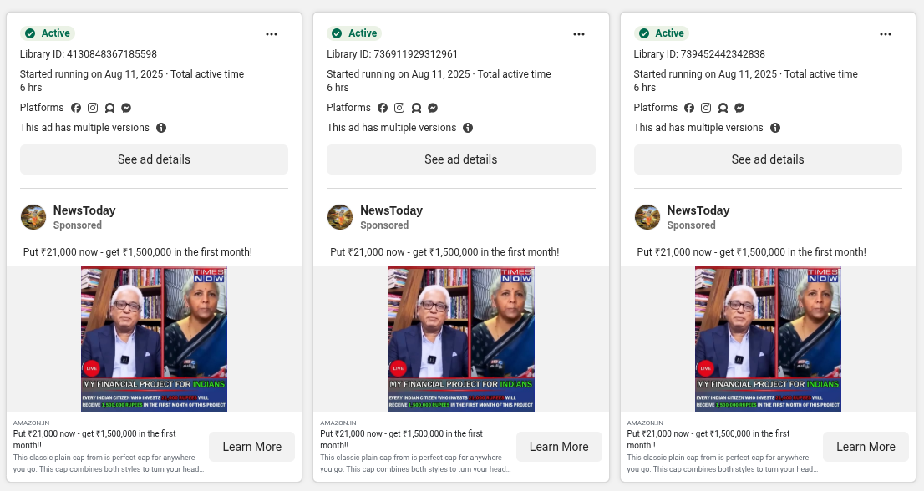The image size is (924, 491).
Task: Click the Audience Network icon on the first ad
Action: tap(109, 108)
